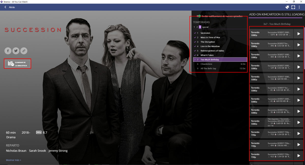Play the 720p stream with 715 seeders

pos(299,134)
